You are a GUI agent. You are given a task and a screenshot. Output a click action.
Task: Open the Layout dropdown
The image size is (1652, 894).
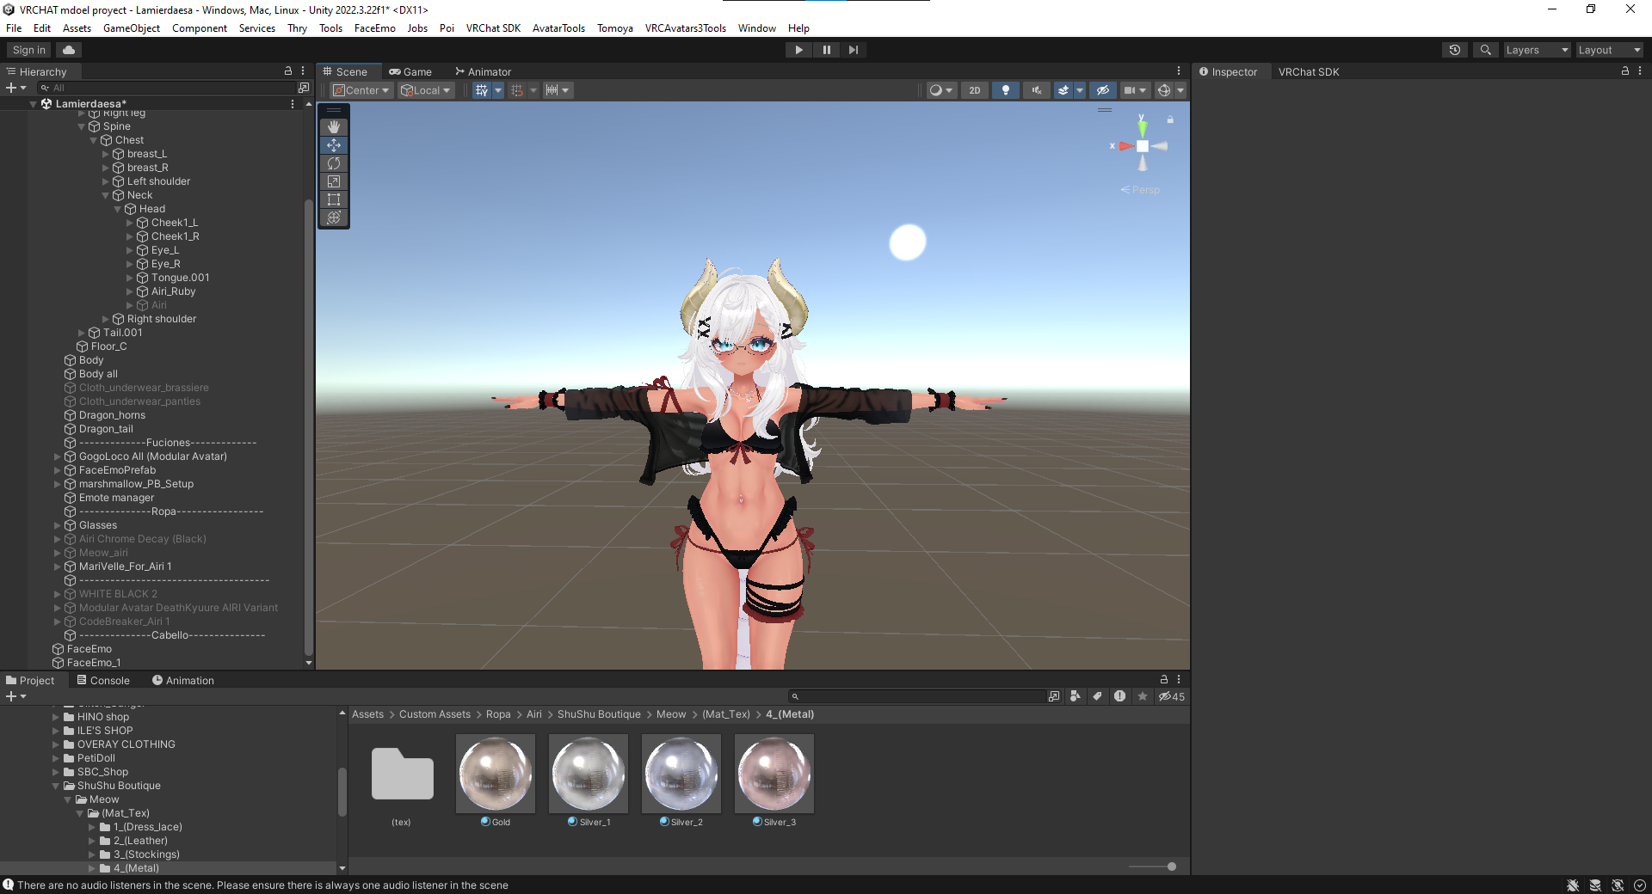(1609, 50)
